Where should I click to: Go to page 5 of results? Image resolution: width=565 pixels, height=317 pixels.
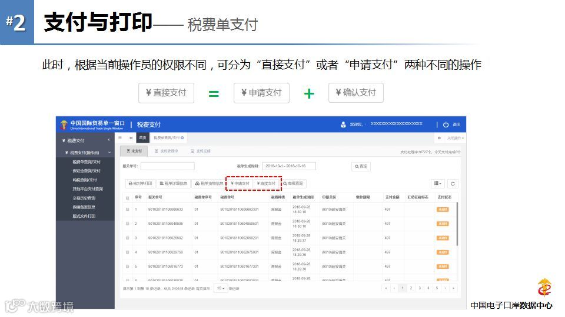point(437,288)
